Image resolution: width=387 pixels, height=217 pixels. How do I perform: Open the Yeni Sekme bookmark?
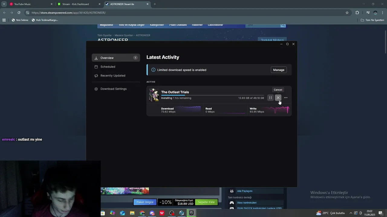tap(20, 20)
